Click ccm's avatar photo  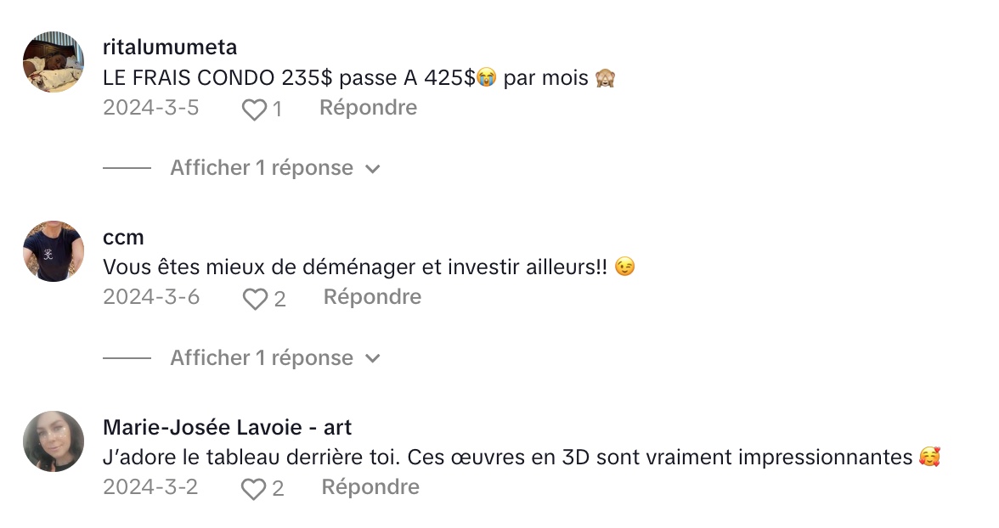(54, 251)
